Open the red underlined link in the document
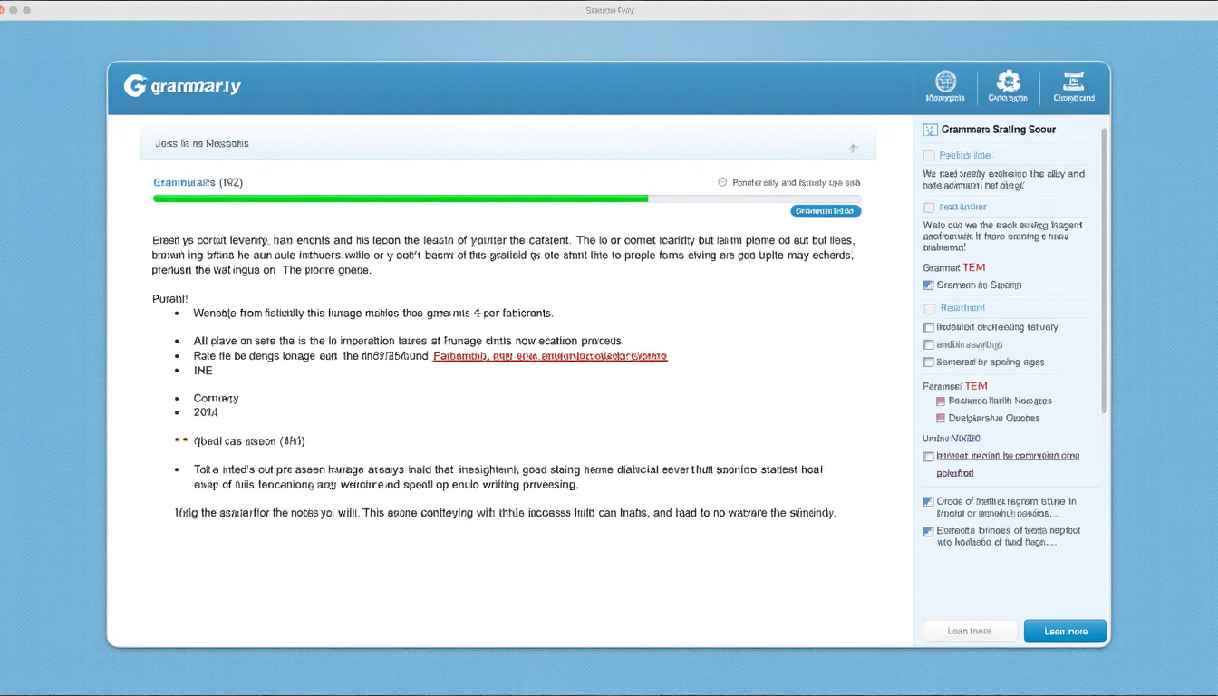1218x696 pixels. 550,356
